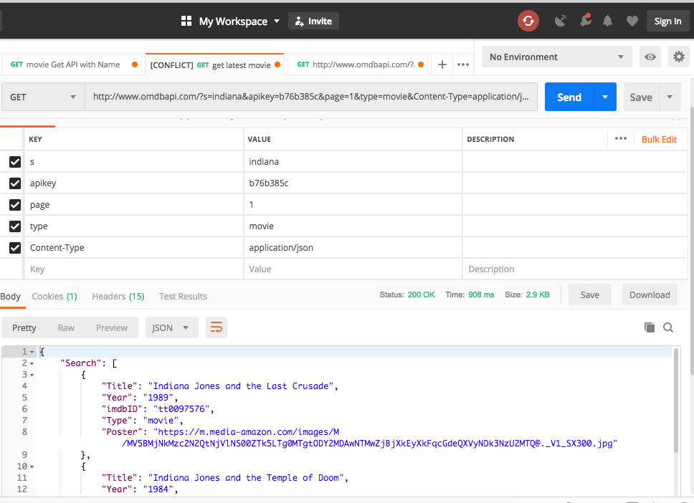The height and width of the screenshot is (503, 694).
Task: Uncheck the 's' parameter checkbox
Action: click(15, 162)
